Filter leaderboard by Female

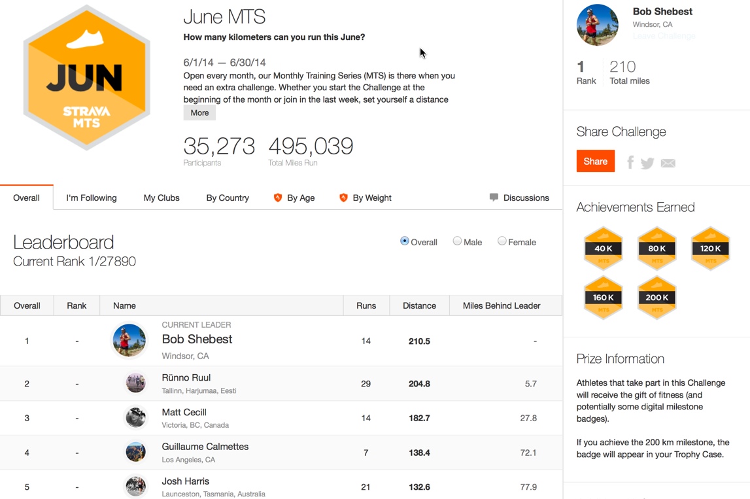pos(502,241)
